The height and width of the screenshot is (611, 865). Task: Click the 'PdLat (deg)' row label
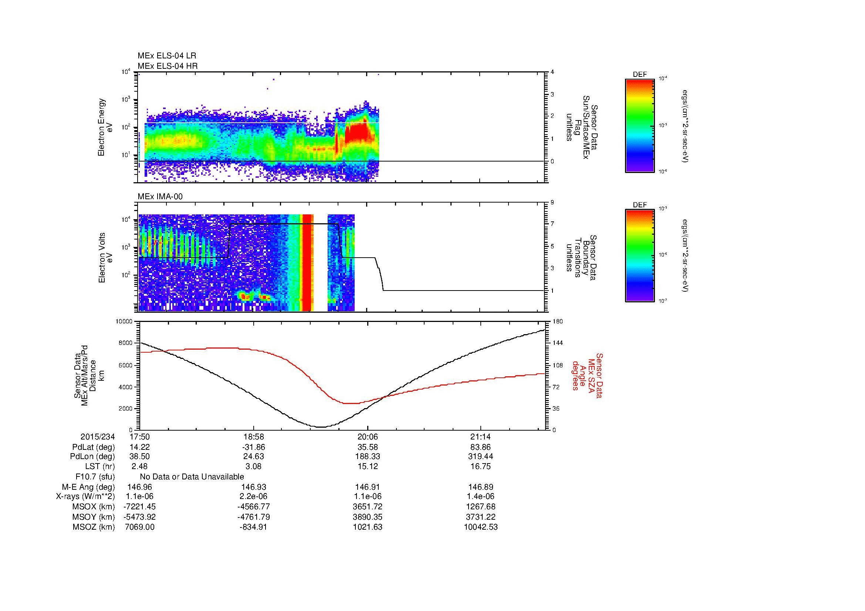point(94,447)
